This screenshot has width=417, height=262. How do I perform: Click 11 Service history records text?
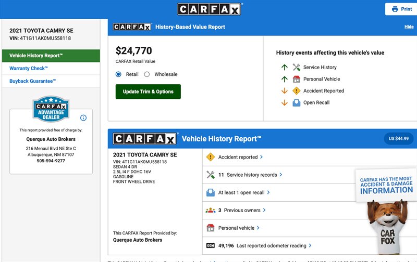(248, 175)
